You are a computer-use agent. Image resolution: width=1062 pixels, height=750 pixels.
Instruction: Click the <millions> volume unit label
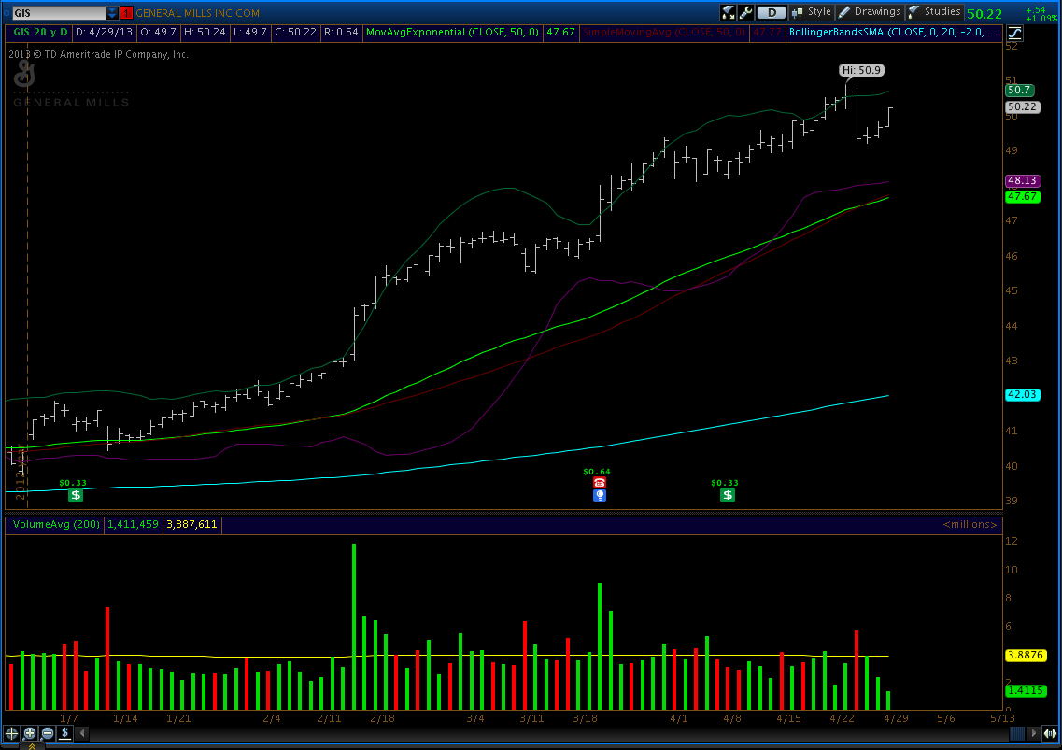pos(970,524)
